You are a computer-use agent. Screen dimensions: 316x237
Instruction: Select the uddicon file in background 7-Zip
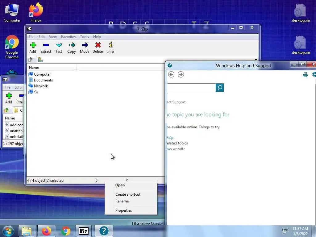[x=14, y=125]
